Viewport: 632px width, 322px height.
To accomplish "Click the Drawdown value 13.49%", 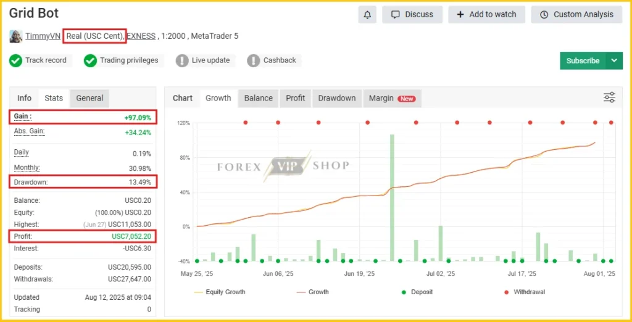I will tap(140, 183).
